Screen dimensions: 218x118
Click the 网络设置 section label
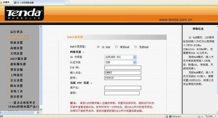click(77, 52)
